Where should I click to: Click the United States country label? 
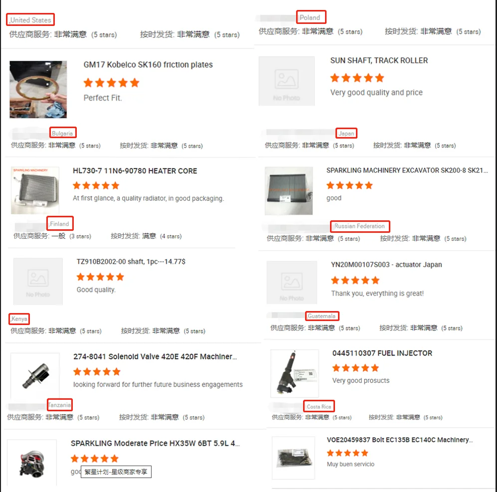click(30, 19)
